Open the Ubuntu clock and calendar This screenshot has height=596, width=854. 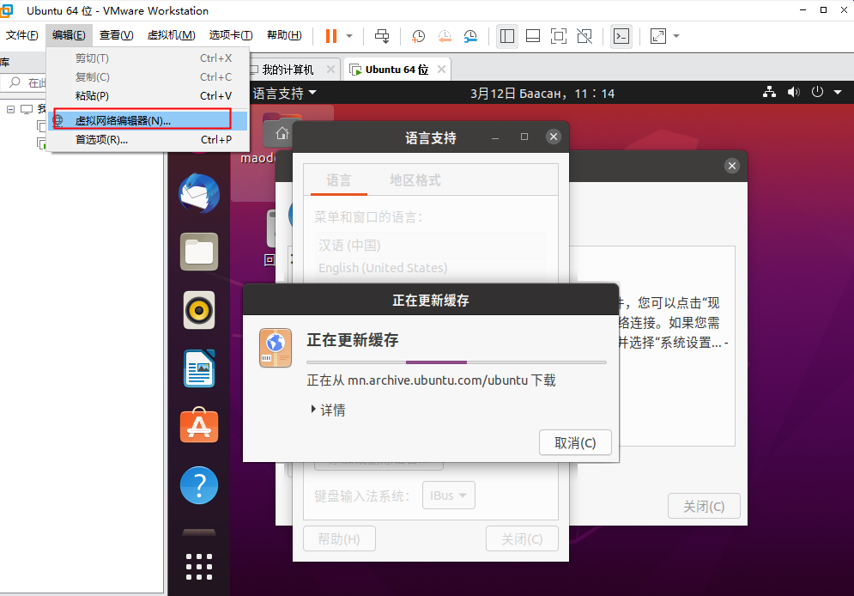542,93
